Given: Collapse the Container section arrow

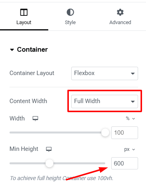Looking at the screenshot, I should pos(12,50).
